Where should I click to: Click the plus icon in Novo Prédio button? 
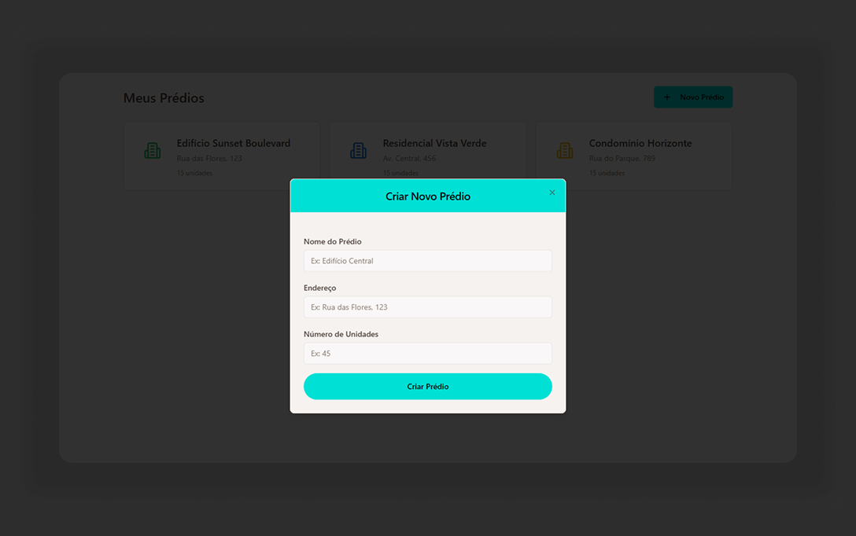pyautogui.click(x=667, y=97)
